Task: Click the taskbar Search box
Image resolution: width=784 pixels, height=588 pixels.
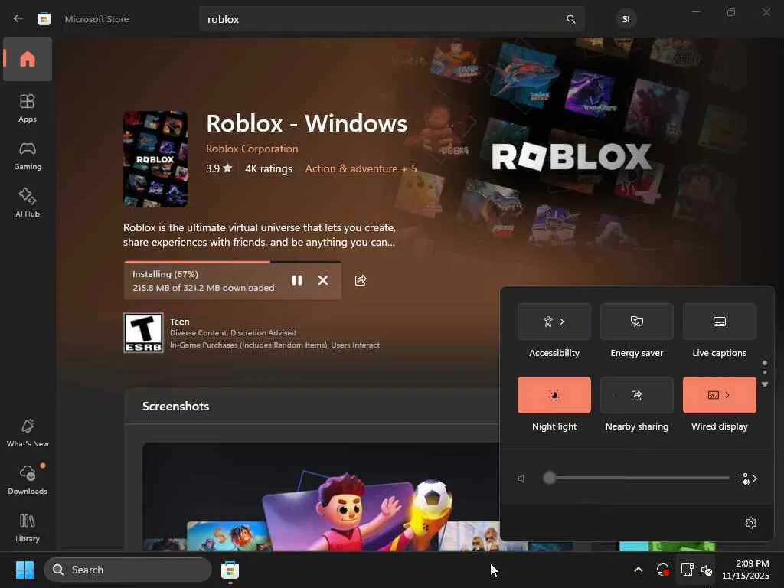Action: [x=128, y=570]
